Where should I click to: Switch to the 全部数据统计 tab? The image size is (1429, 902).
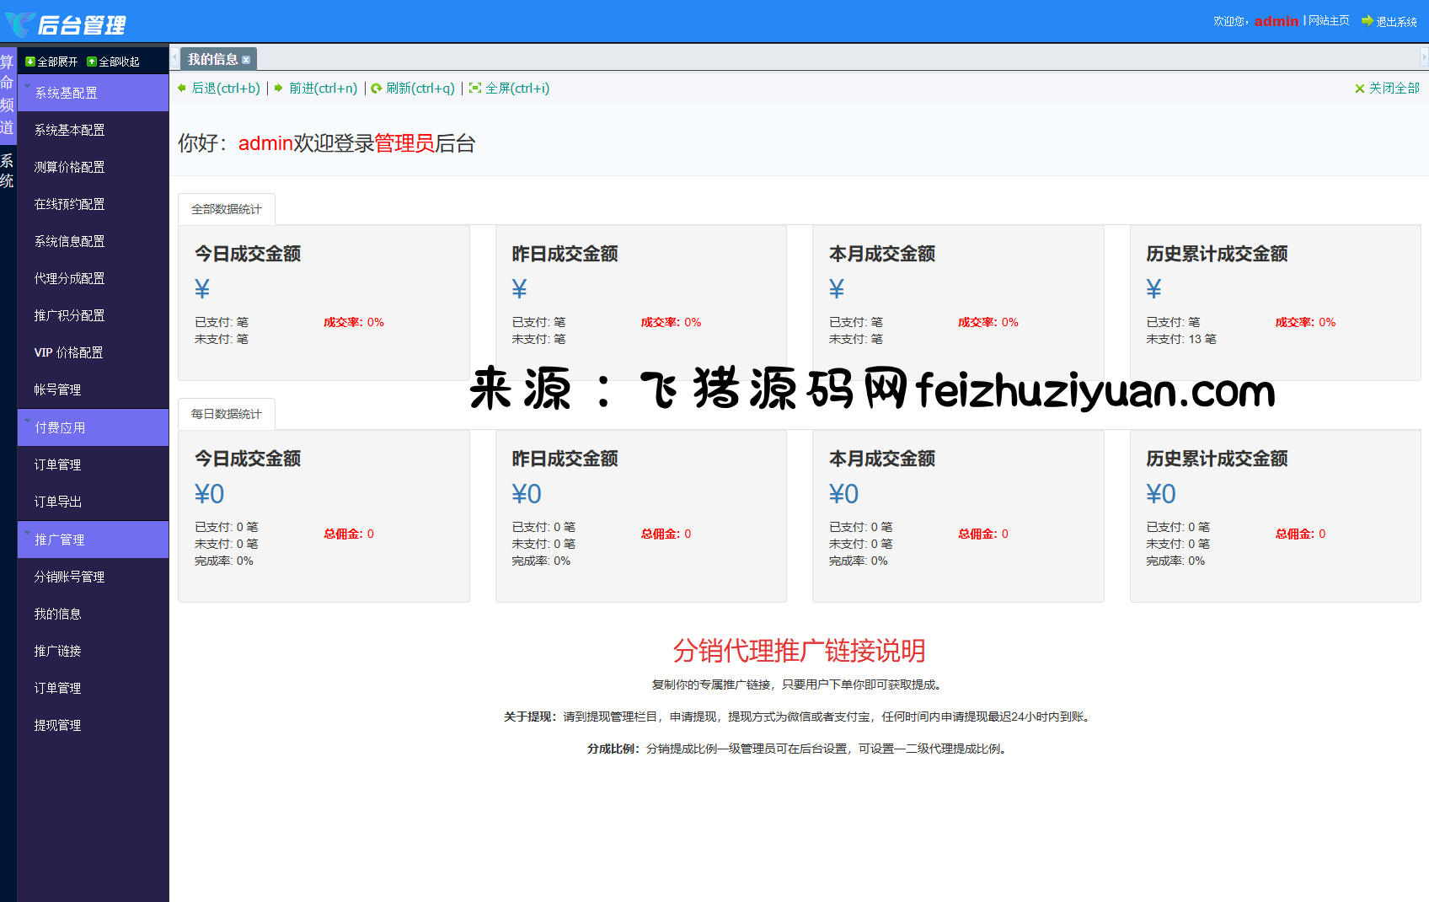[226, 209]
